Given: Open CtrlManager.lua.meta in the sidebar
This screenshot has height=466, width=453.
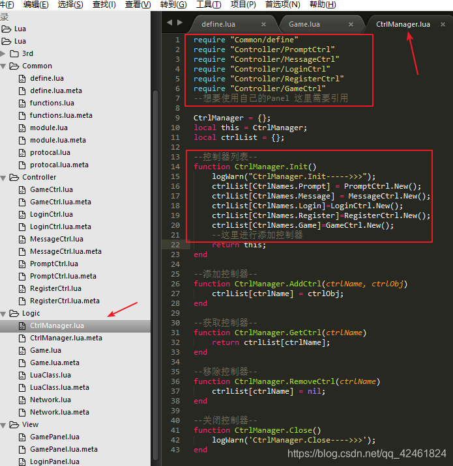Looking at the screenshot, I should click(66, 338).
